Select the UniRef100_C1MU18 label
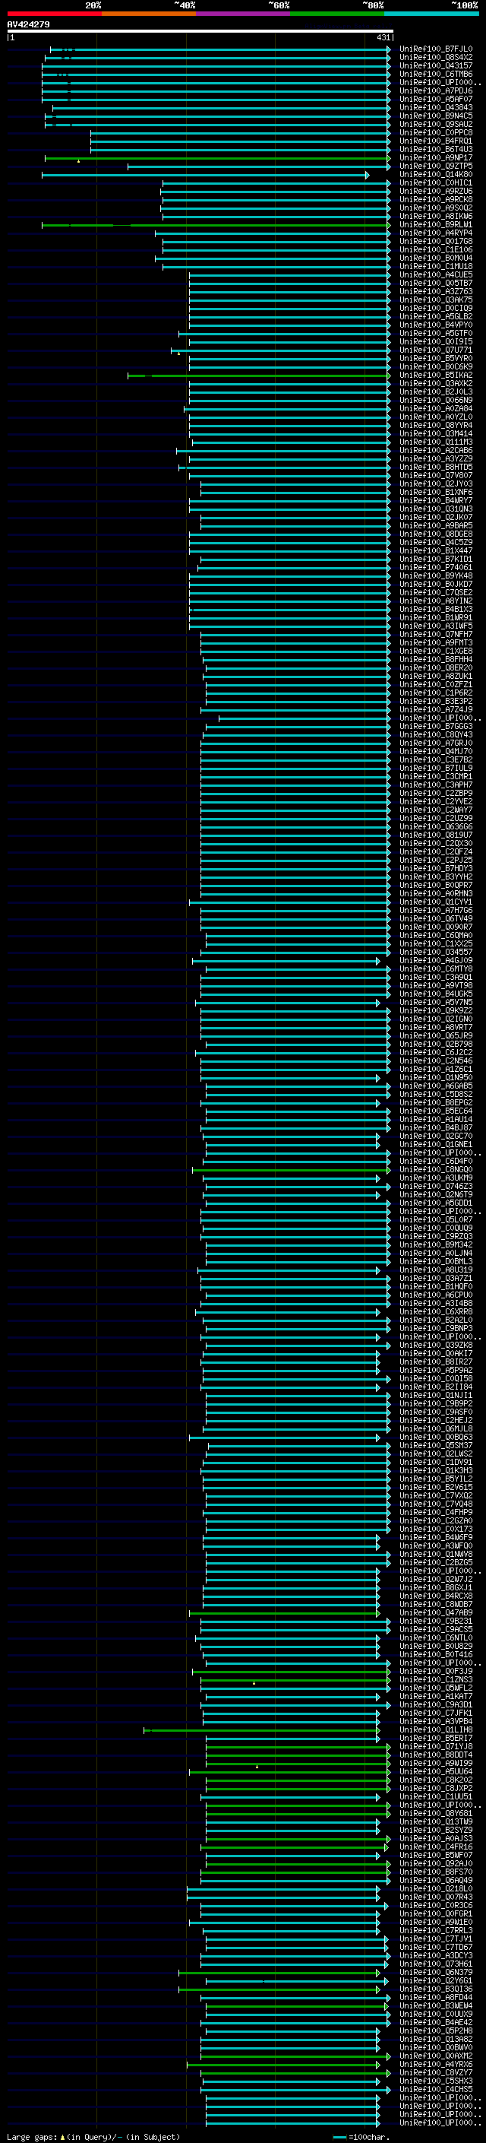This screenshot has height=2143, width=486. (x=436, y=266)
